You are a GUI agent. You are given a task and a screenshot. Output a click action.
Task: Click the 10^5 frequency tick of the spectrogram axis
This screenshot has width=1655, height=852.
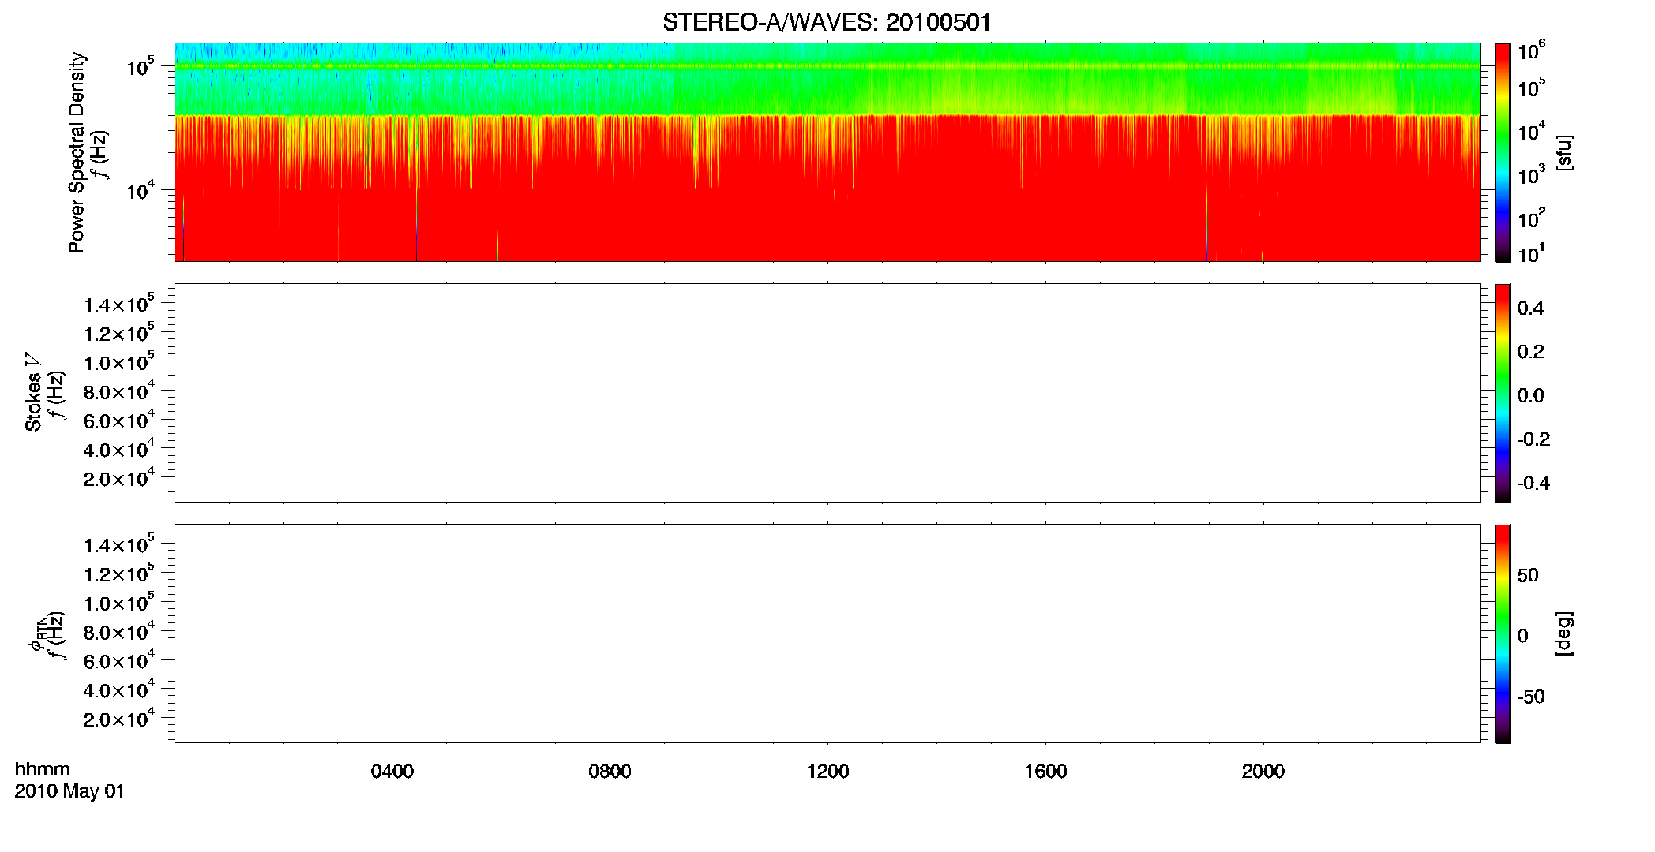tap(141, 67)
